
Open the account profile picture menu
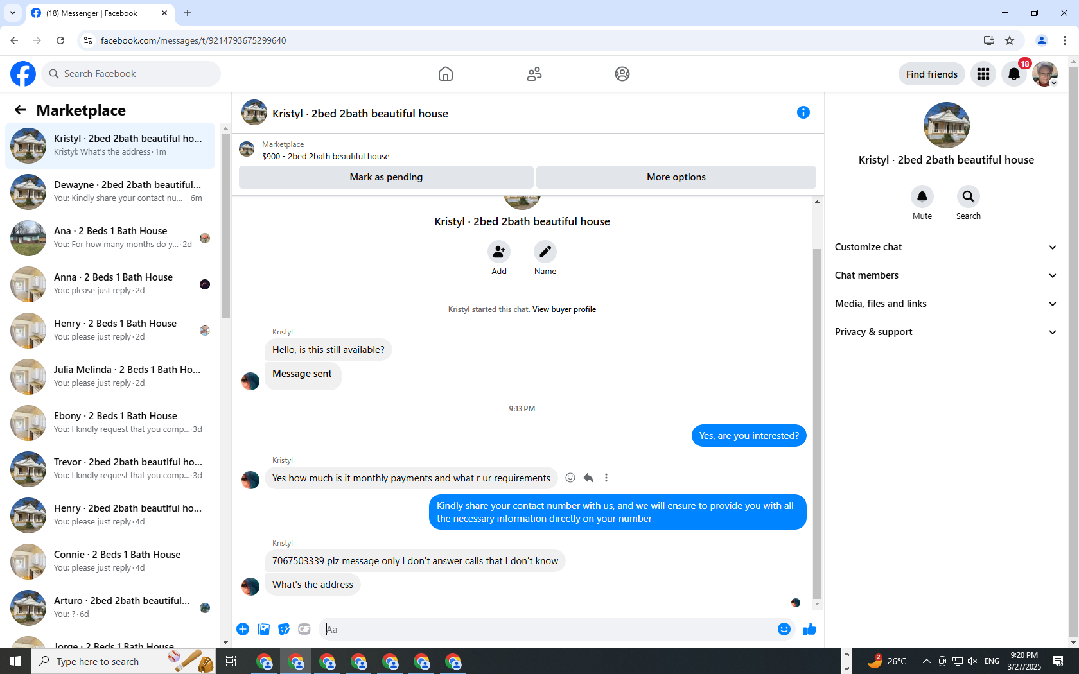pos(1045,74)
